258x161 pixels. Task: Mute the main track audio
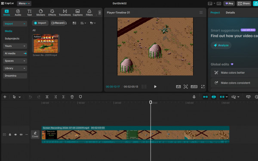coord(21,135)
